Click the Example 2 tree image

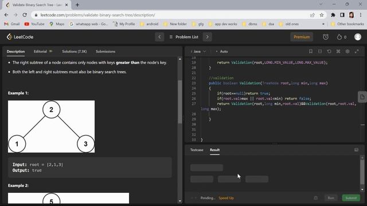tap(68, 199)
